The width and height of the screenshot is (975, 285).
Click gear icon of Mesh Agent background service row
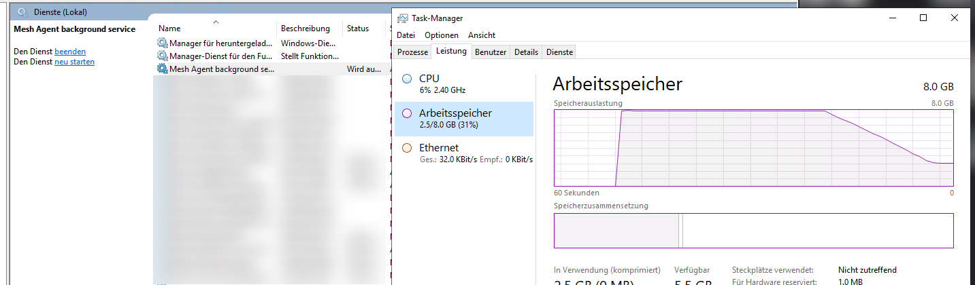(x=162, y=69)
